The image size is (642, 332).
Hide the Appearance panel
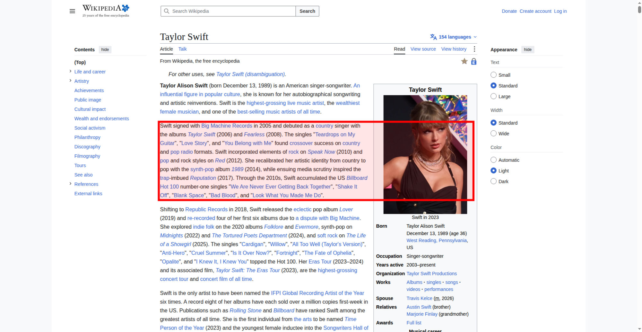click(x=528, y=49)
